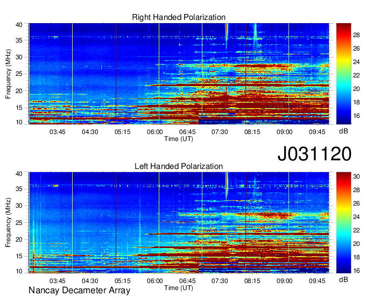The image size is (366, 297).
Task: Click the "10" frequency tick of Left Handed plot
Action: pyautogui.click(x=19, y=271)
